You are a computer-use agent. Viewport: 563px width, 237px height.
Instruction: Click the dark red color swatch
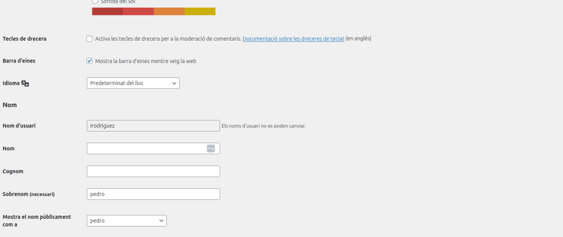[107, 12]
